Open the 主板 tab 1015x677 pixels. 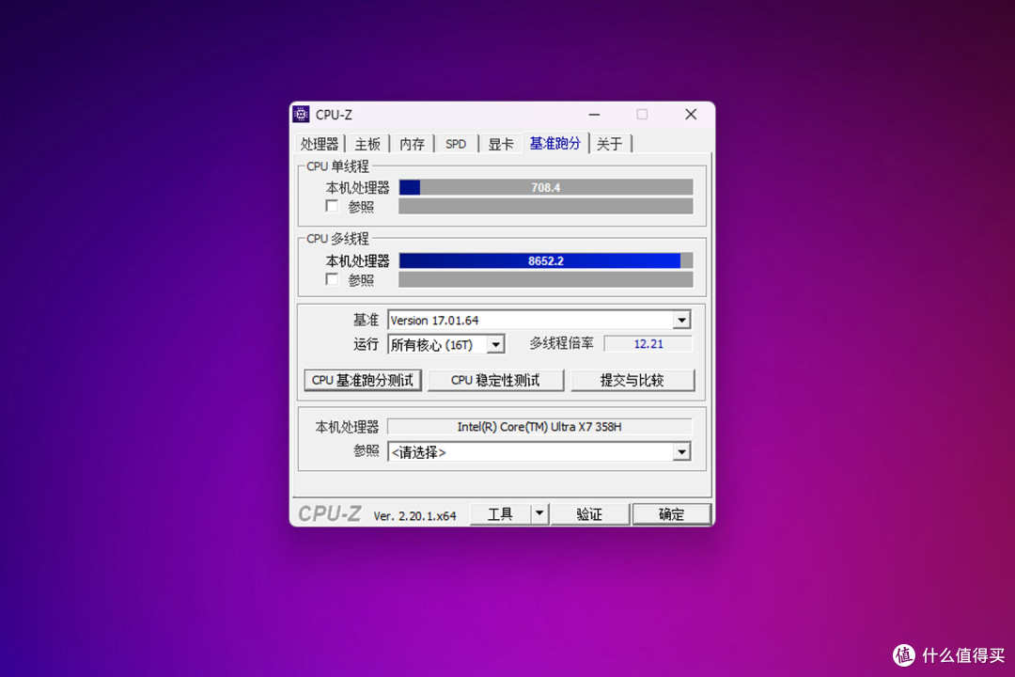point(367,144)
